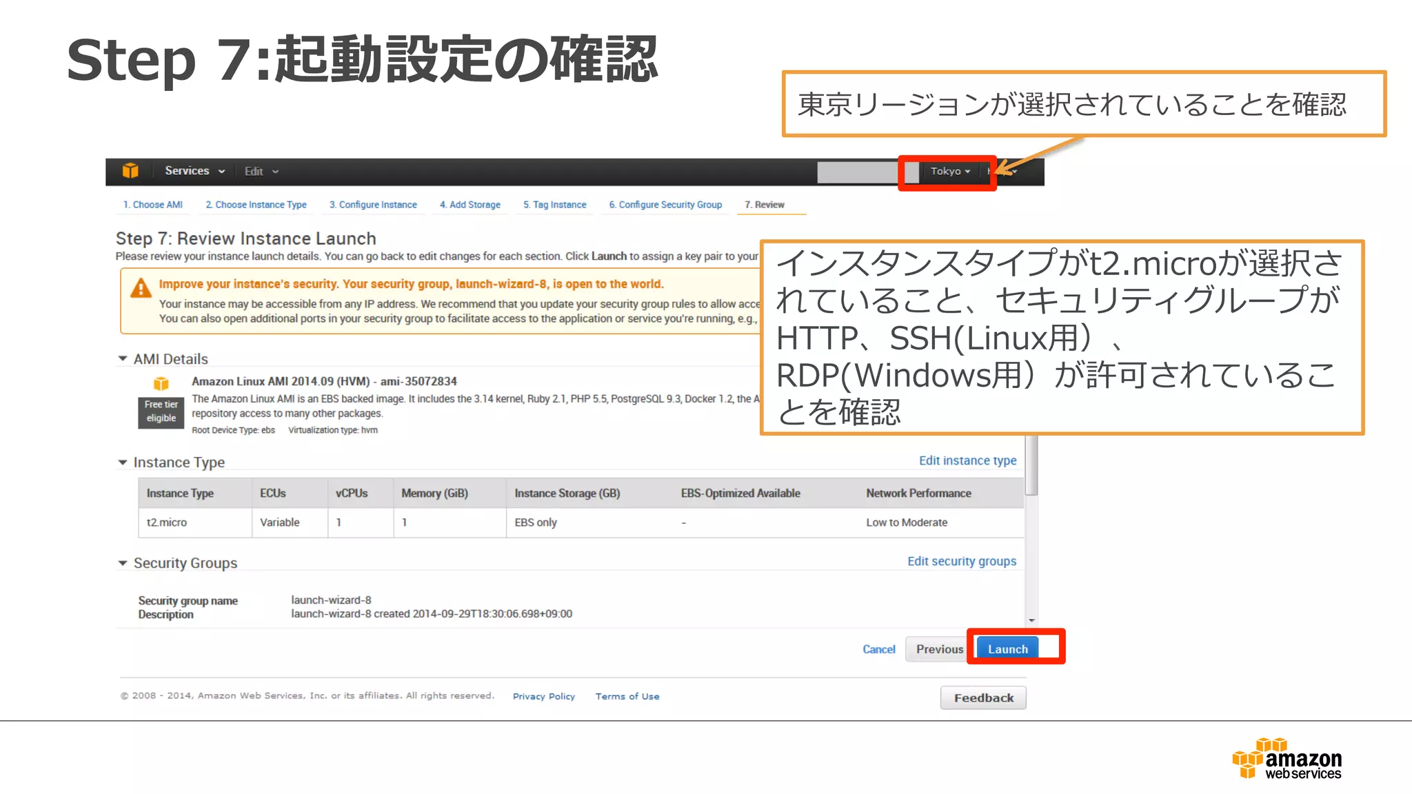Viewport: 1412px width, 794px height.
Task: Open the Tokyo region selector
Action: point(950,171)
